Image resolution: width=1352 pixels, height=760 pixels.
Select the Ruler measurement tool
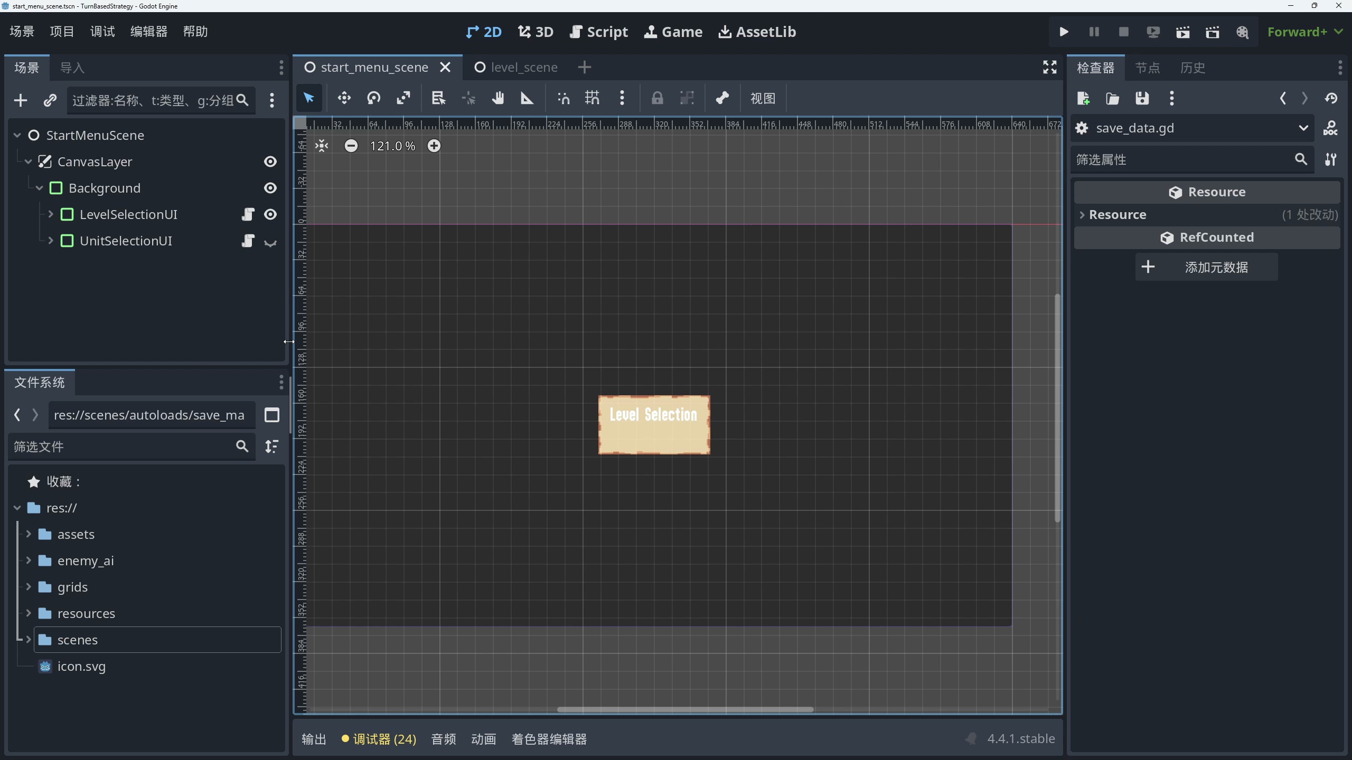[x=528, y=98]
